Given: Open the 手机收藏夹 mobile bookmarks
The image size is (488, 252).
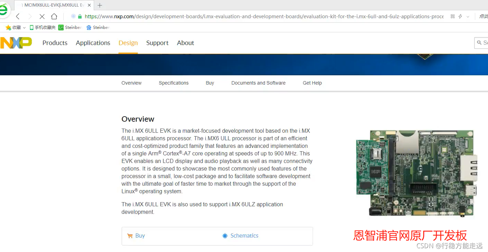Looking at the screenshot, I should pyautogui.click(x=42, y=28).
